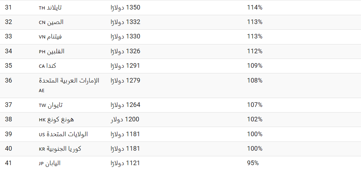Select the TH country code next to تايلاند
Viewport: 361px width, 175px height.
click(x=42, y=8)
